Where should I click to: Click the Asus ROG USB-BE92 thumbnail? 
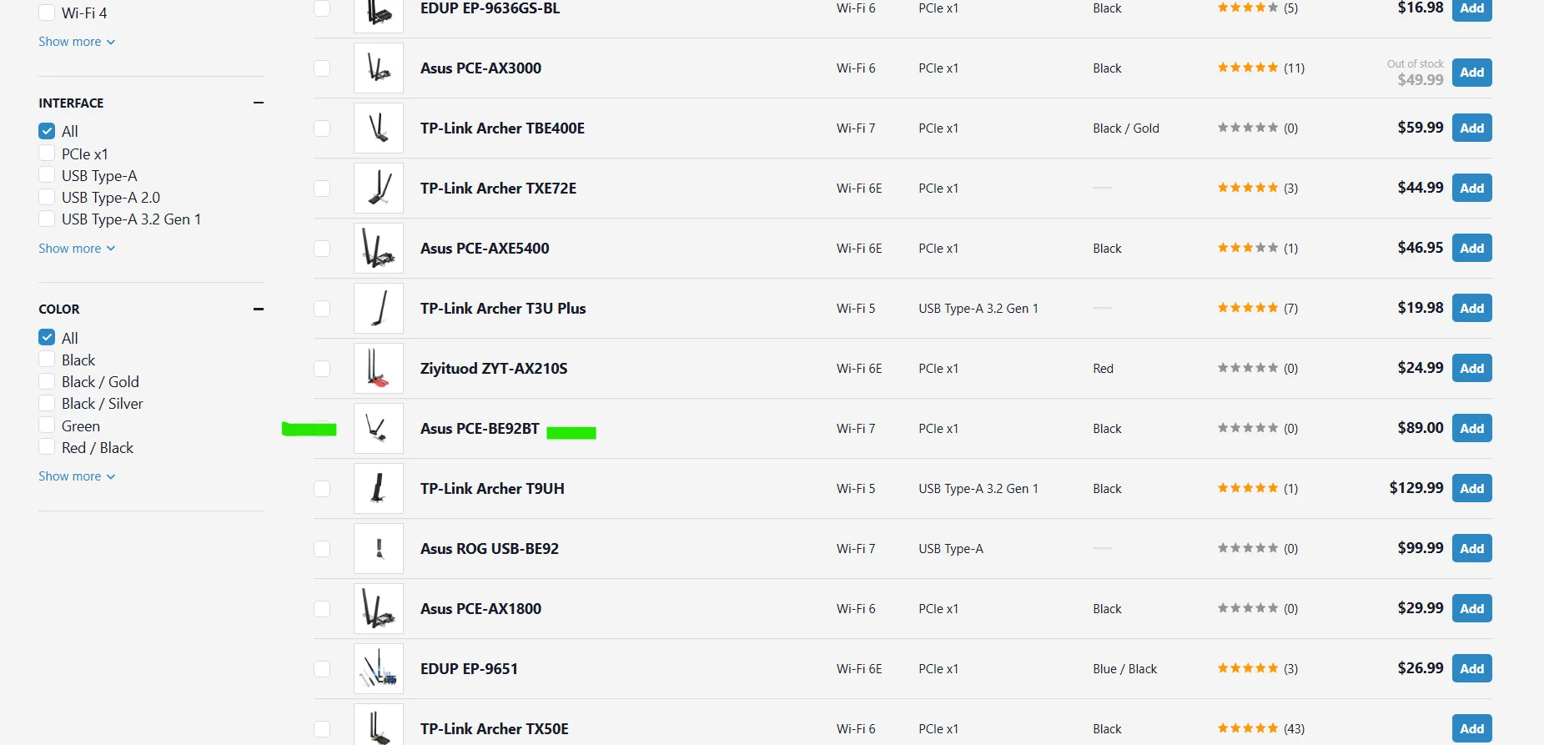[379, 549]
